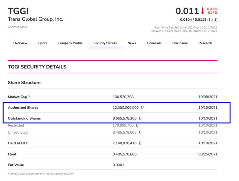The height and width of the screenshot is (181, 239).
Task: Click shield icon next to Outstanding Shares value
Action: point(140,118)
